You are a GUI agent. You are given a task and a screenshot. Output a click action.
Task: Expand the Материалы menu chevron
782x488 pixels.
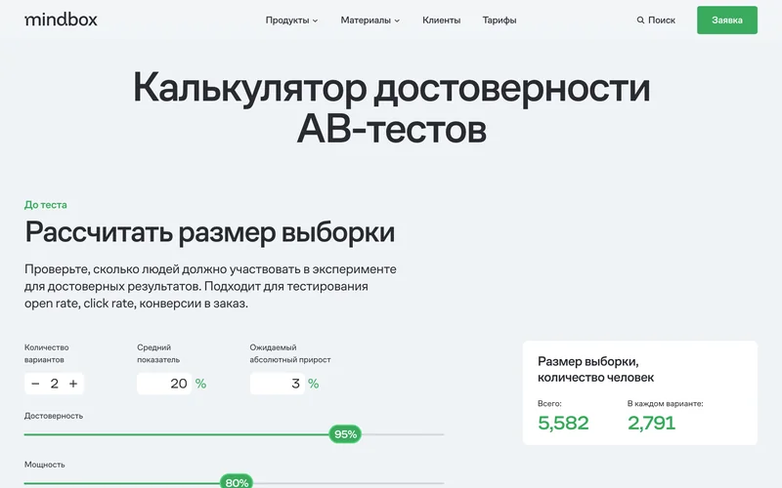coord(397,20)
